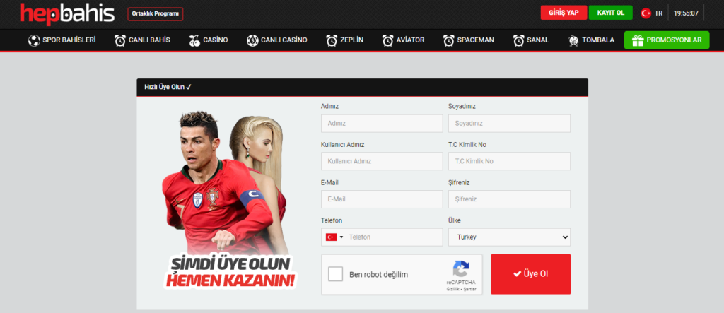724x313 pixels.
Task: Click the green Kayıt Ol button
Action: coord(610,13)
